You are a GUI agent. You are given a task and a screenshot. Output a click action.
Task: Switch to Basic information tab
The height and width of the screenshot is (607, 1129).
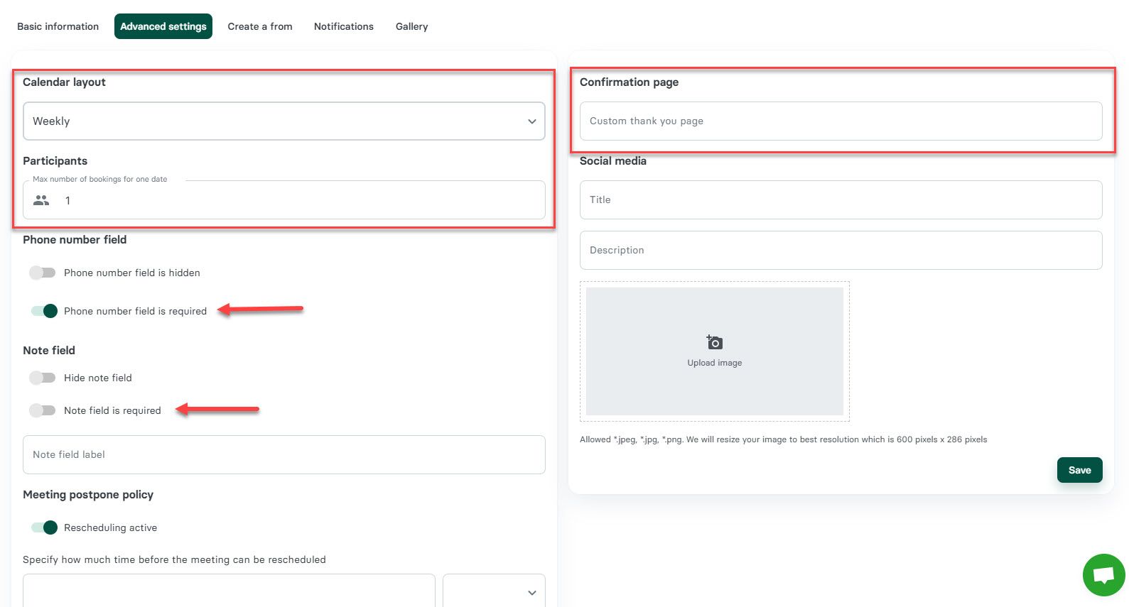tap(58, 26)
